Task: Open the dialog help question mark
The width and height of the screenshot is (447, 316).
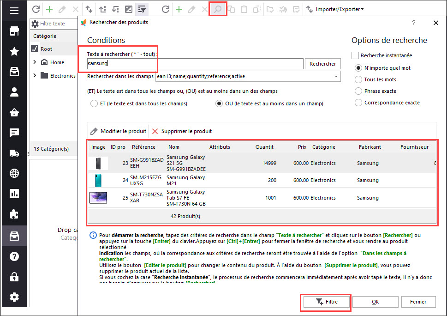Action: (414, 23)
